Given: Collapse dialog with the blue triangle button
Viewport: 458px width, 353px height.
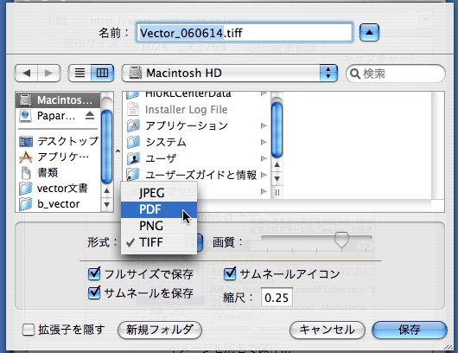Looking at the screenshot, I should click(369, 33).
